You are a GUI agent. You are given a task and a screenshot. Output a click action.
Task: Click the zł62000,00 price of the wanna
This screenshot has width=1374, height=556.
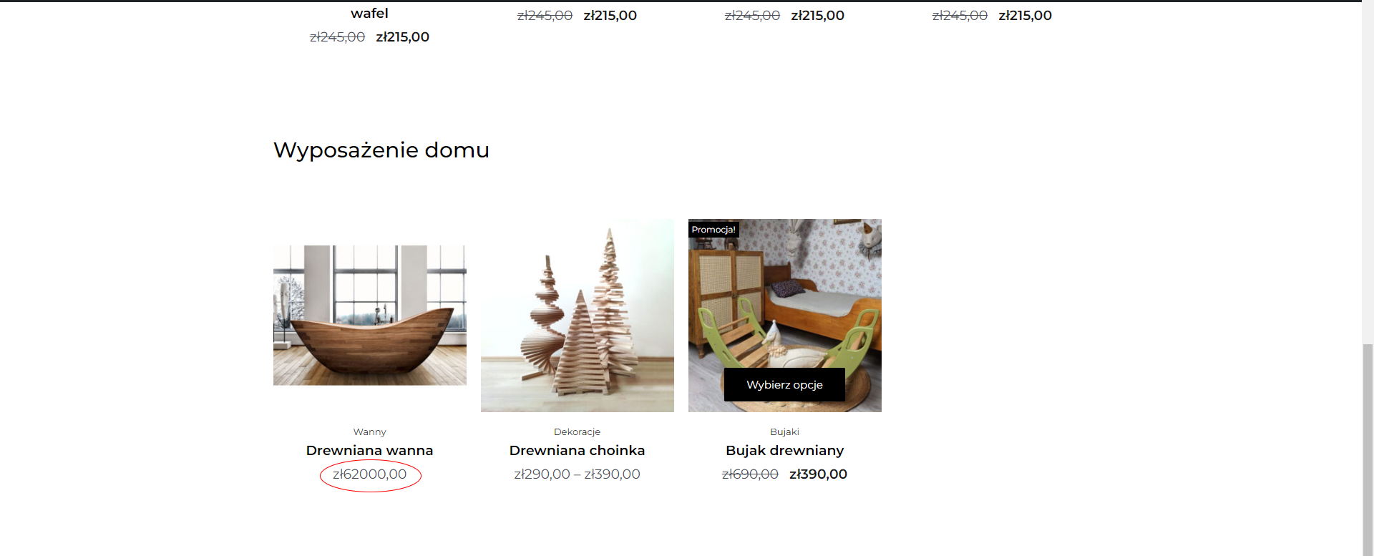click(369, 474)
